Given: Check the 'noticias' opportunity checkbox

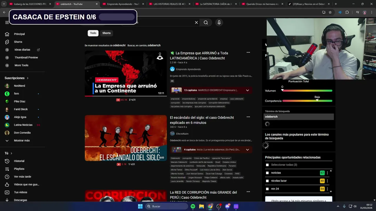Looking at the screenshot, I should click(x=267, y=173).
